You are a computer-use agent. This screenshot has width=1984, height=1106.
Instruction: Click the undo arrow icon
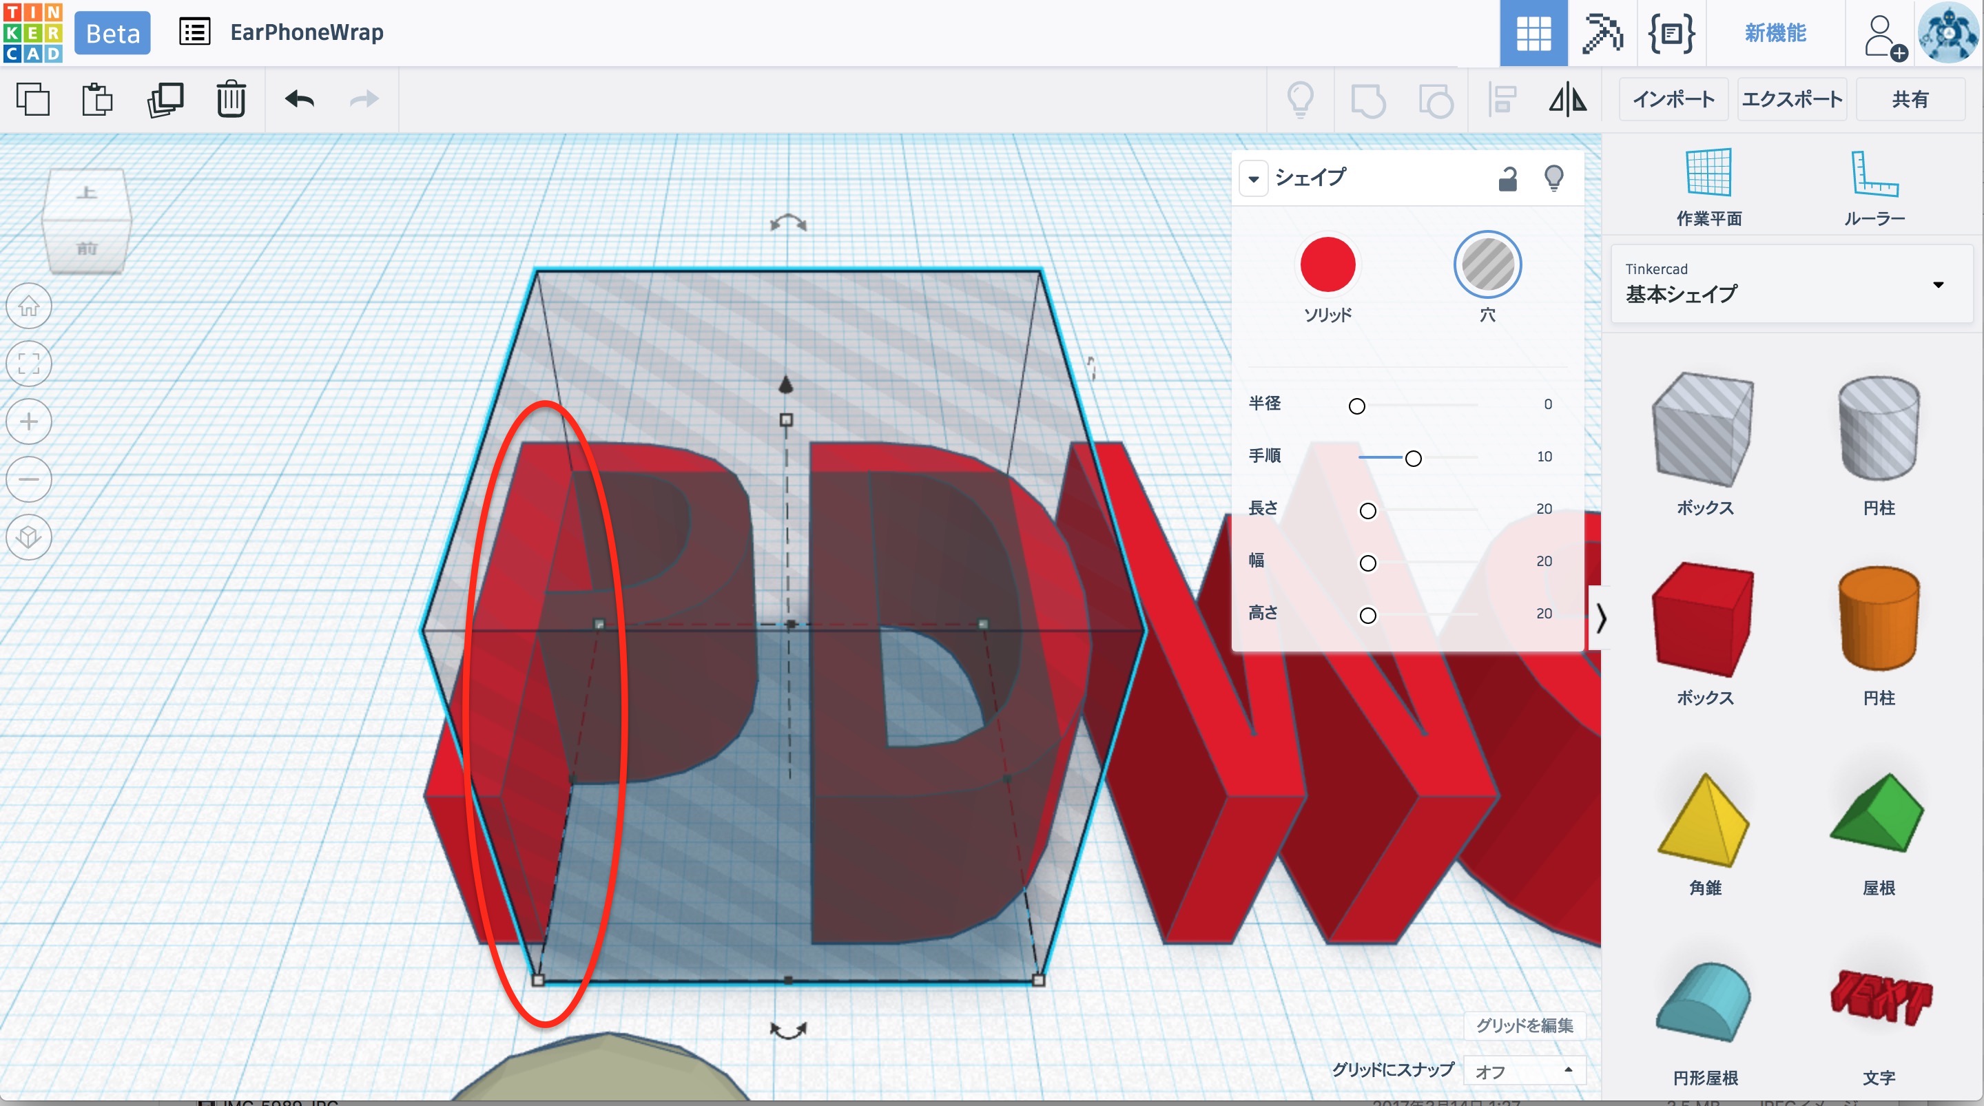(x=300, y=99)
